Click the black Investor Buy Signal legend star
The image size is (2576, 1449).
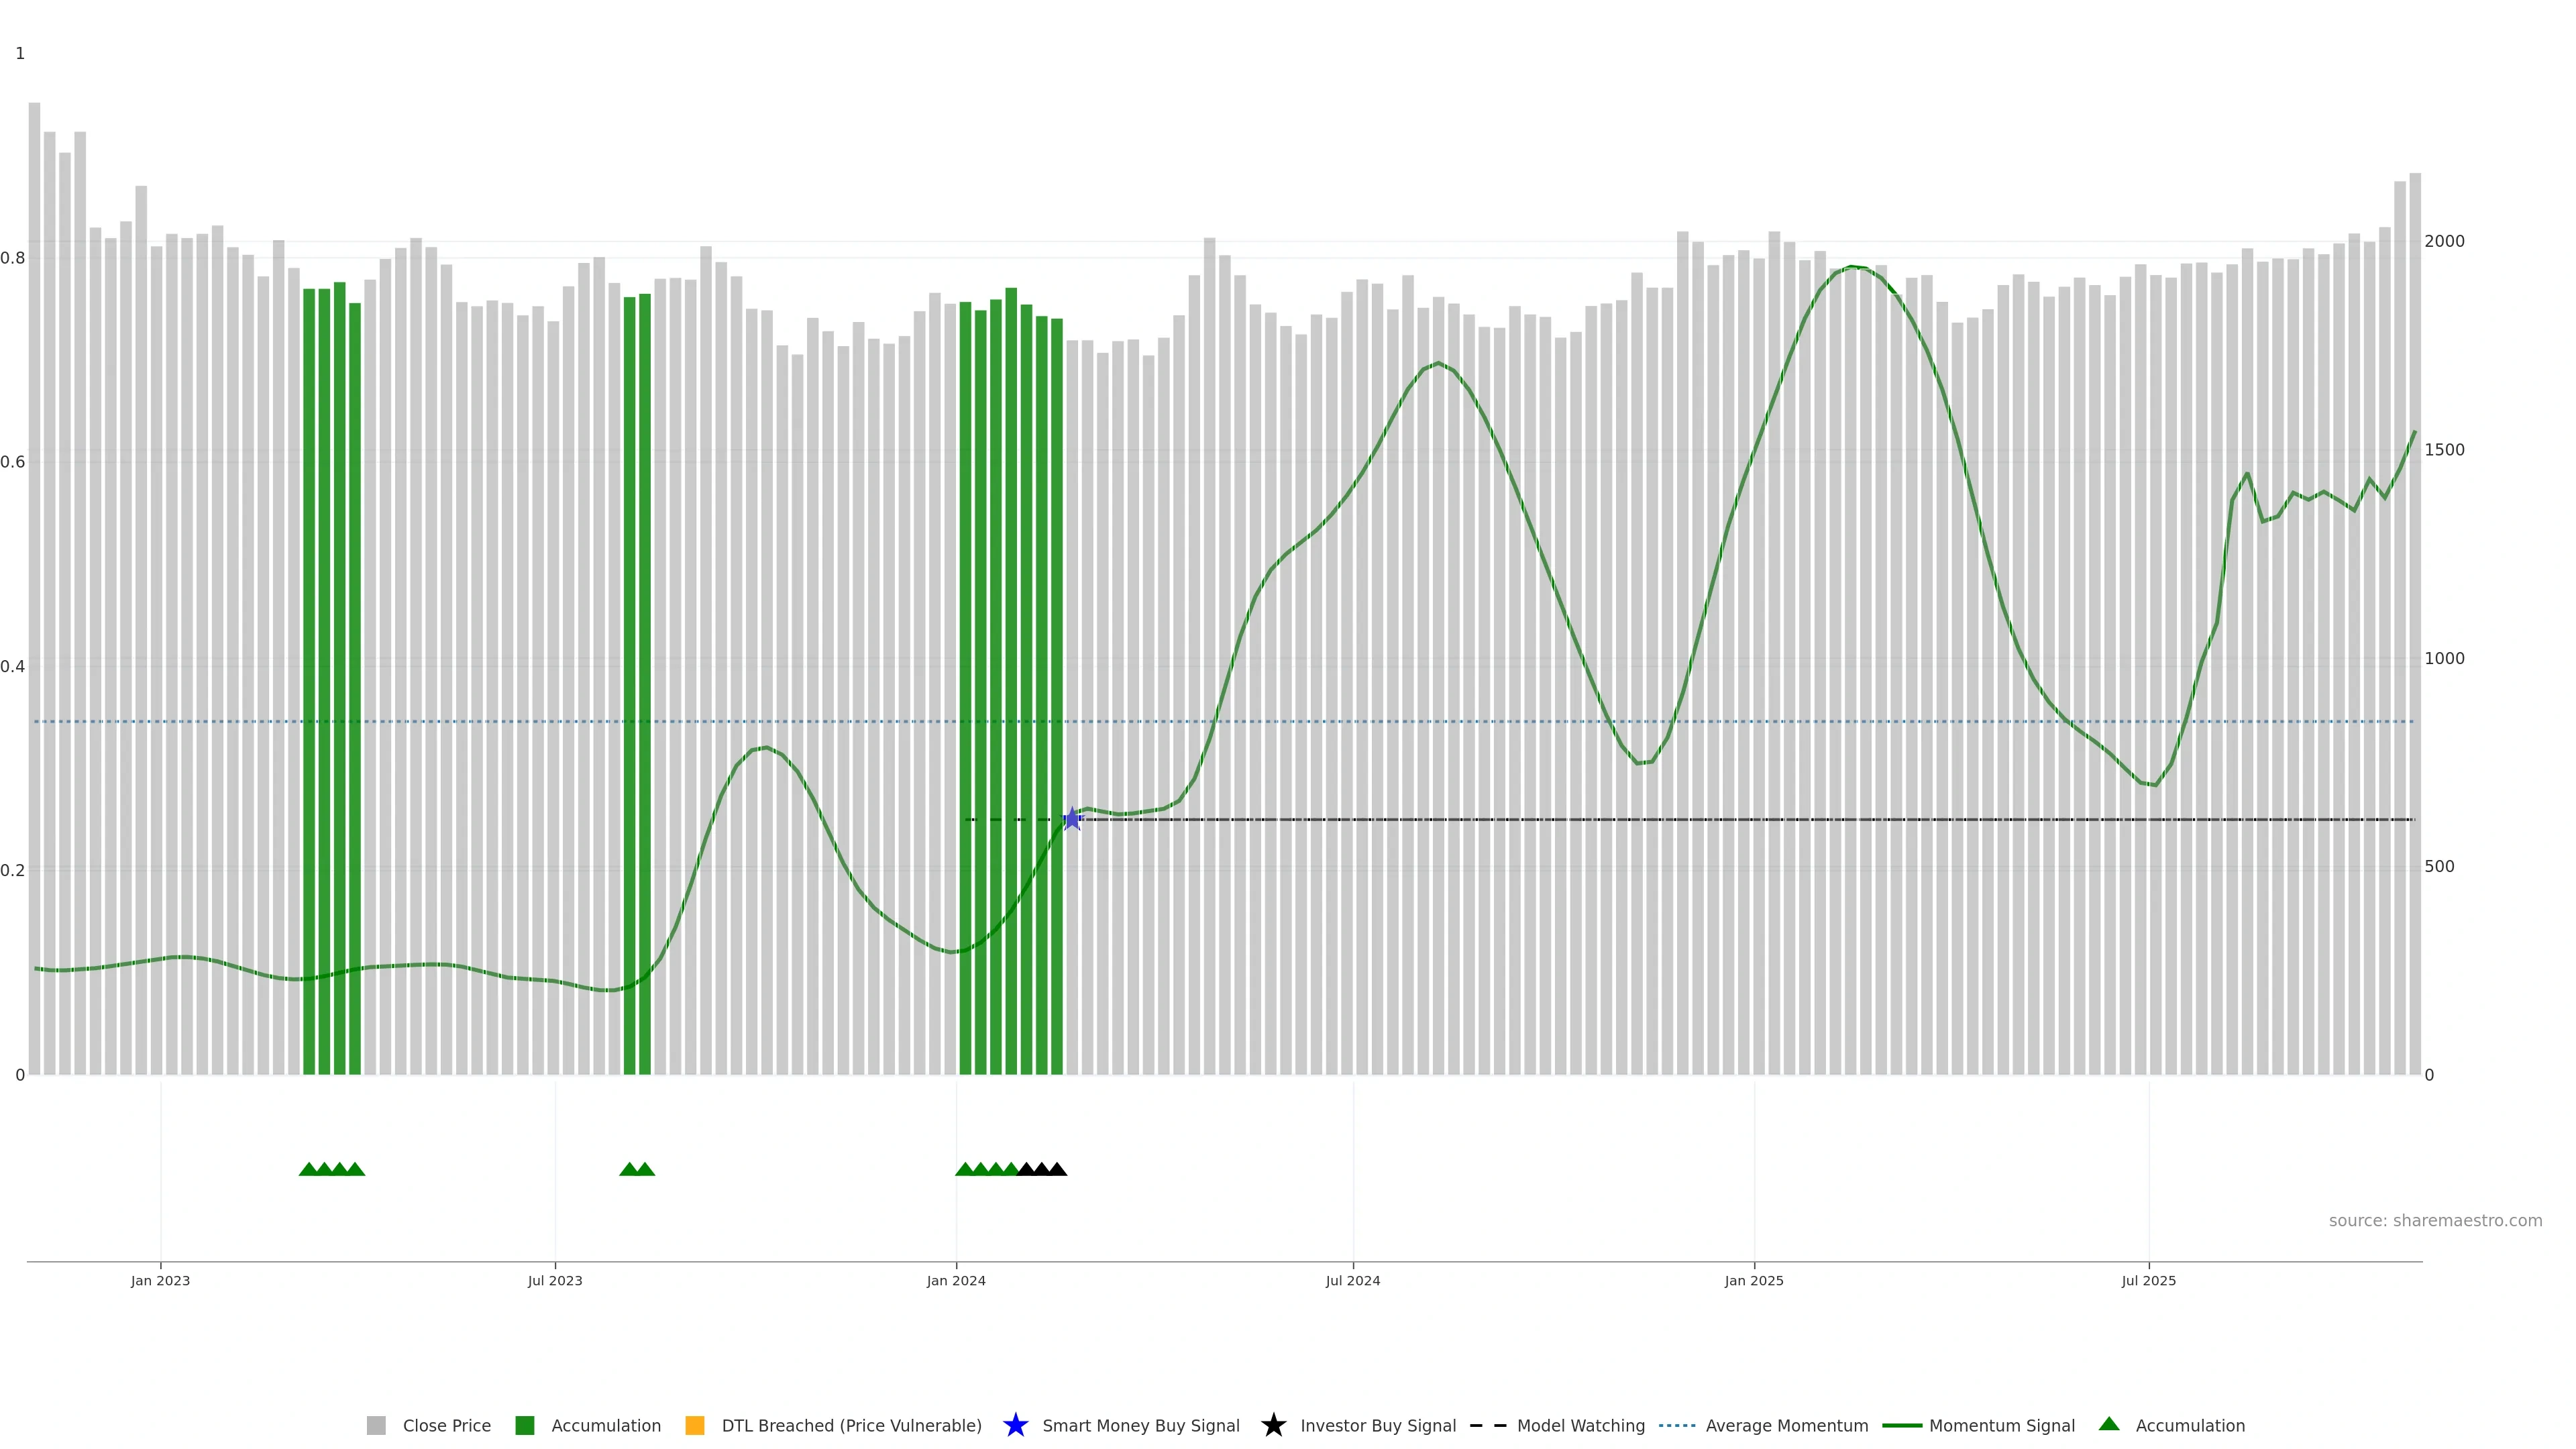pos(1273,1426)
